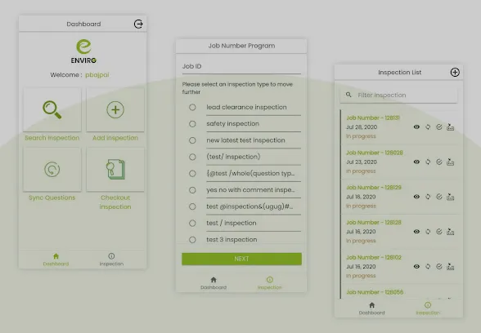The image size is (481, 333).
Task: Mark Job Number 128129 as complete
Action: (439, 197)
